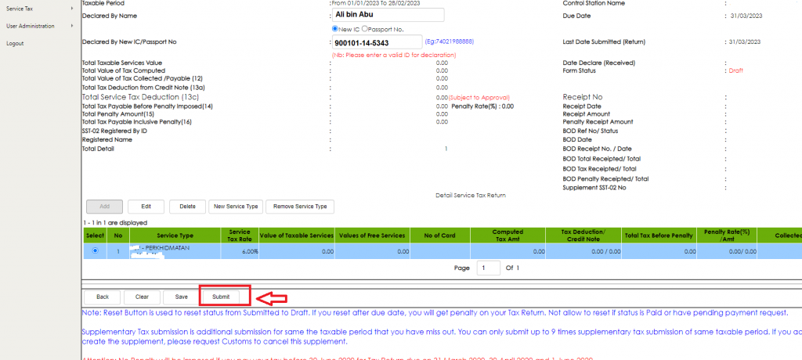Click Logout in the sidebar
Image resolution: width=802 pixels, height=360 pixels.
click(x=15, y=43)
